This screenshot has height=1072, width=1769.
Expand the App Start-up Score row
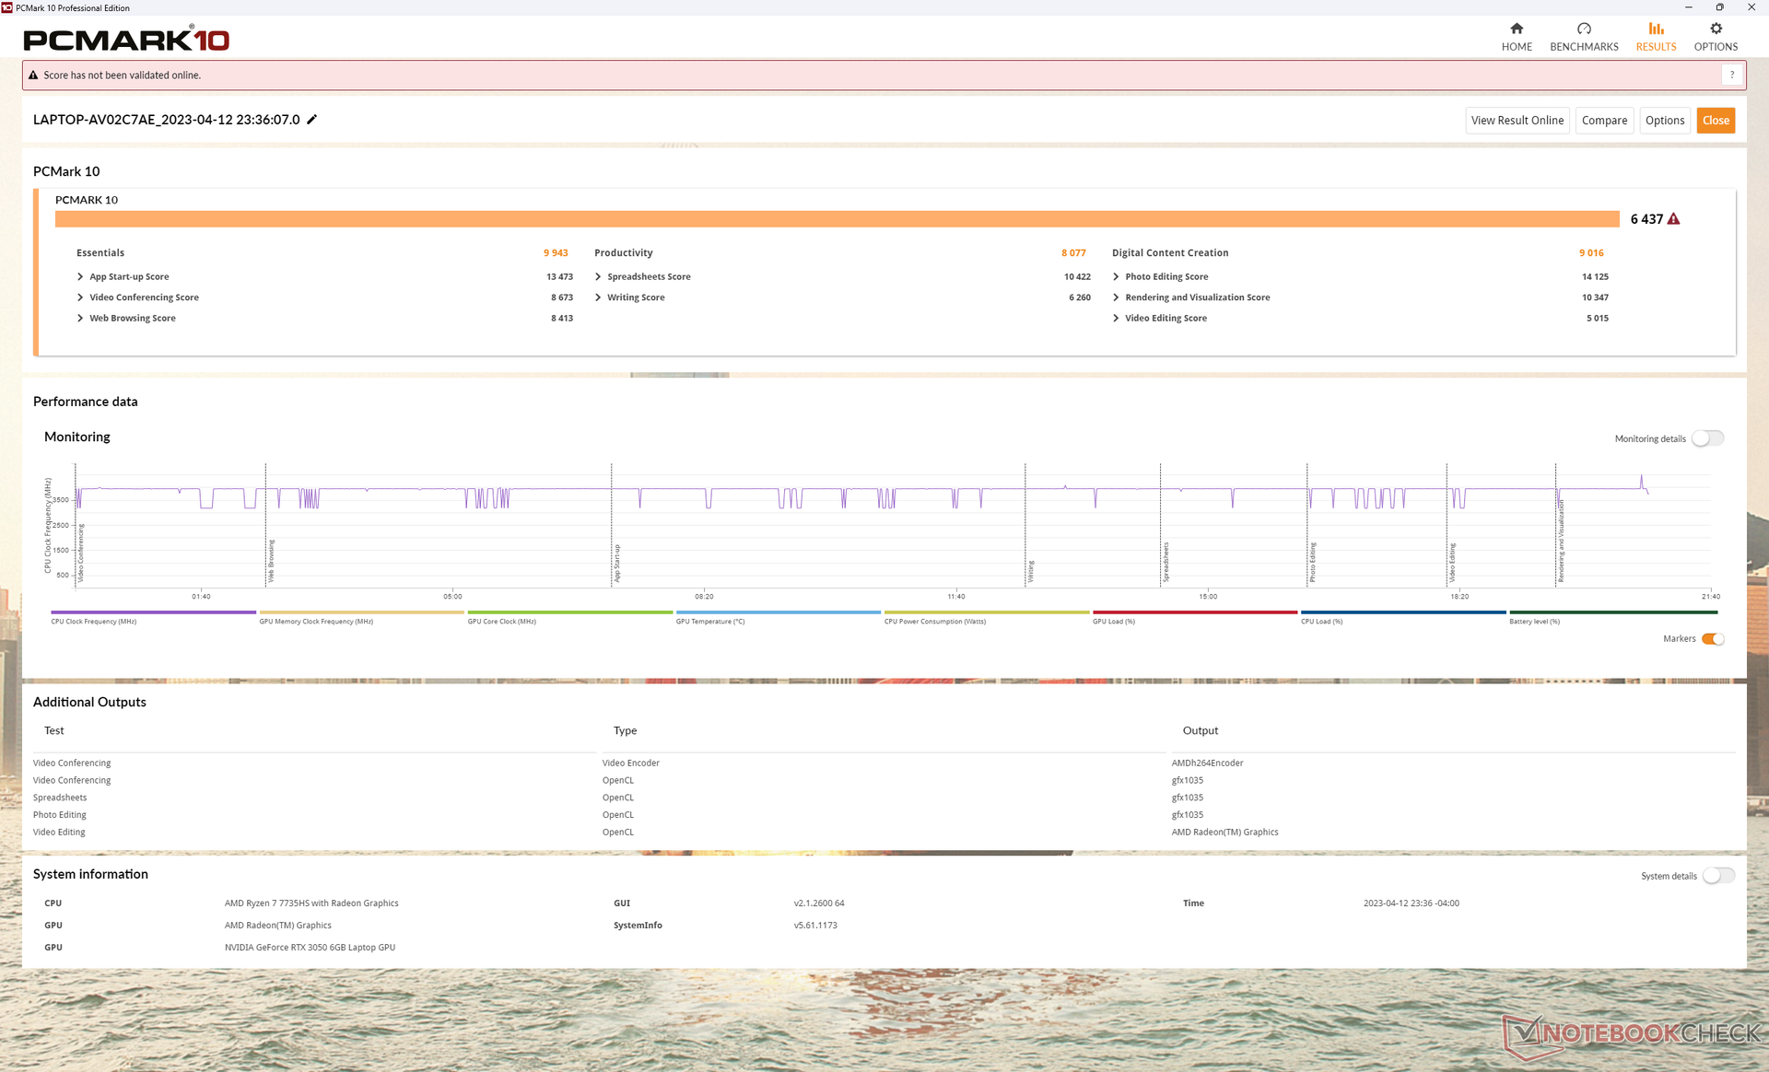[x=80, y=277]
